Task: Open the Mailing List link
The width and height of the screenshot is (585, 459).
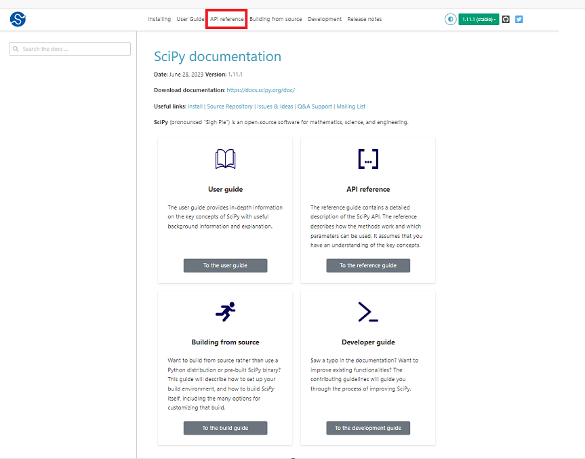Action: point(351,106)
